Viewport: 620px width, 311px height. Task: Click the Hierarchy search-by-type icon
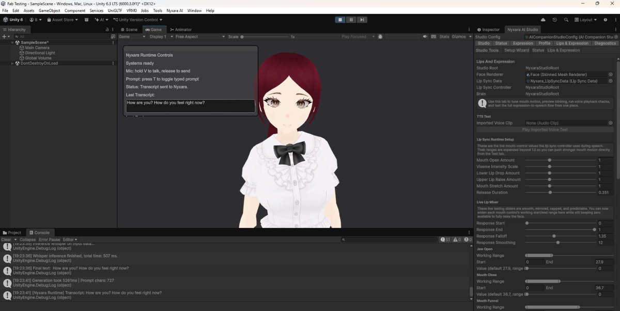[x=113, y=37]
